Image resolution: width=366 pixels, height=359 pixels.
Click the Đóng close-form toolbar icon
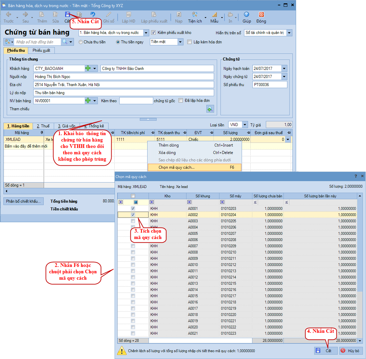[261, 15]
